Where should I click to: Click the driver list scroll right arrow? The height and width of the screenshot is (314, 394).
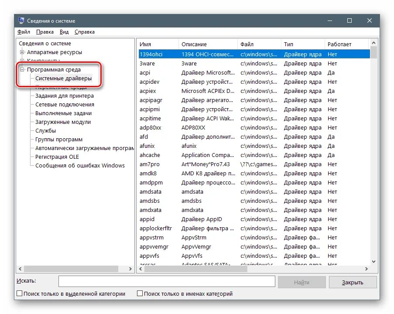tap(367, 269)
